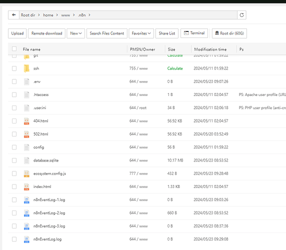Click the Upload button
This screenshot has width=286, height=250.
[17, 33]
